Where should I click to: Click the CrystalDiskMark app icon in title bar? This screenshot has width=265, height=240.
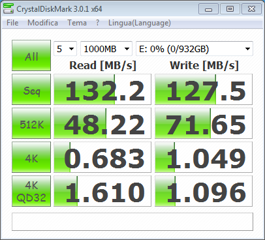tap(8, 8)
